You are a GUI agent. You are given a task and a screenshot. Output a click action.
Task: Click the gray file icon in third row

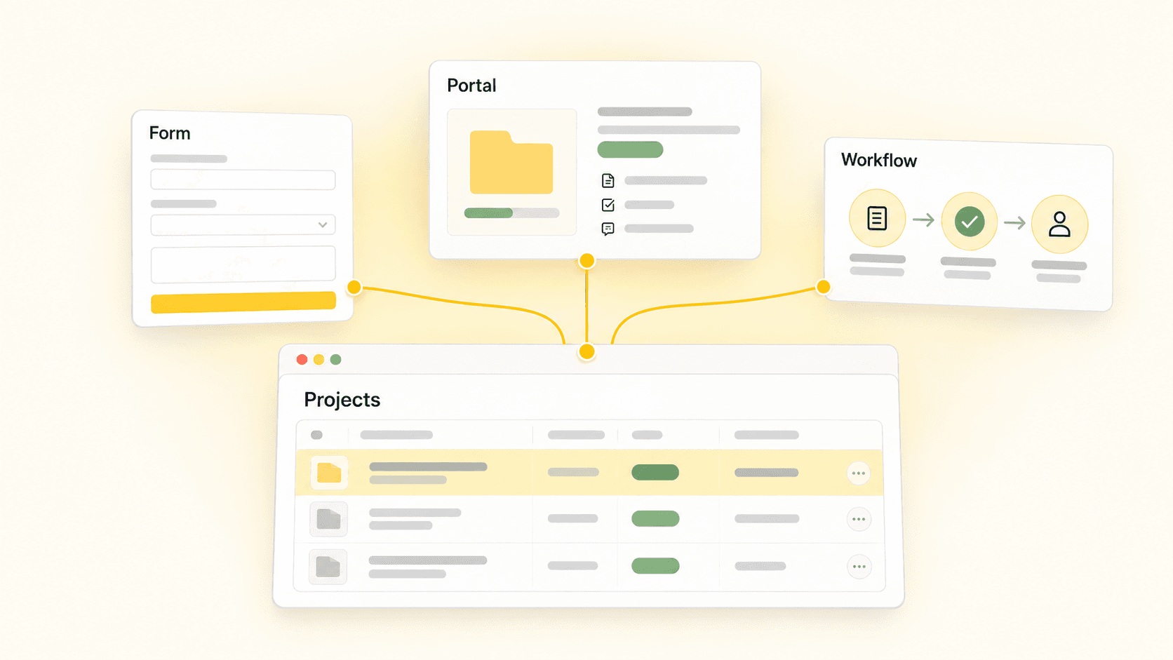tap(328, 567)
